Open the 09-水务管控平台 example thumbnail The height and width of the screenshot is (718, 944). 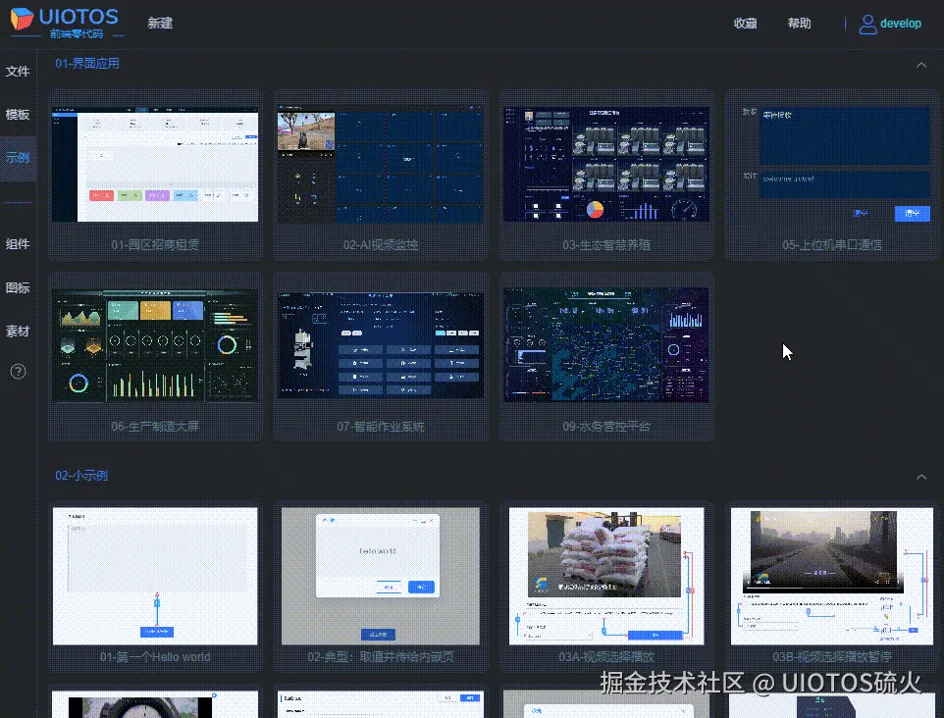tap(605, 344)
